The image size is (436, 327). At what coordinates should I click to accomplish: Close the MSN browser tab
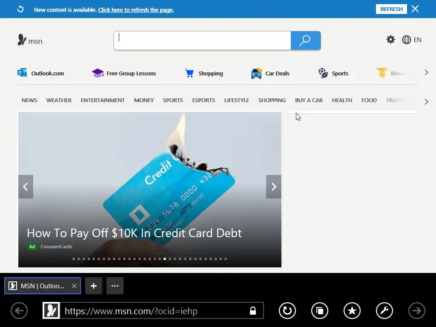tap(74, 286)
